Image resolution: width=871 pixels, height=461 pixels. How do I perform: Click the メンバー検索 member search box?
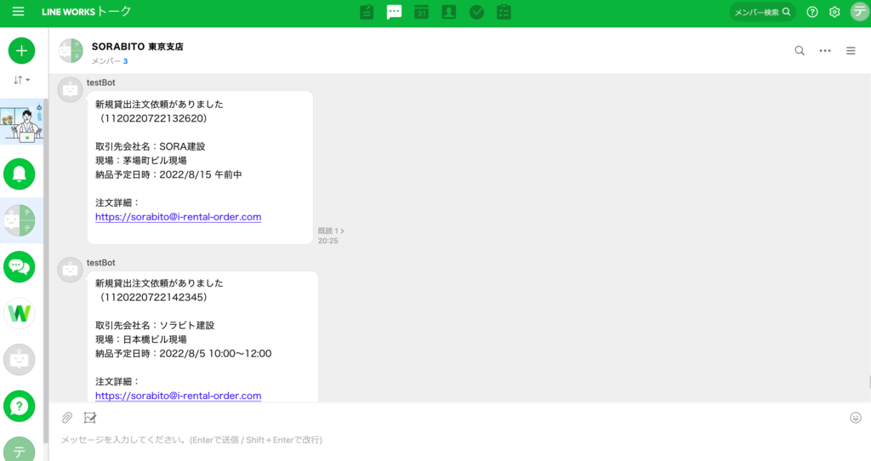click(x=762, y=12)
